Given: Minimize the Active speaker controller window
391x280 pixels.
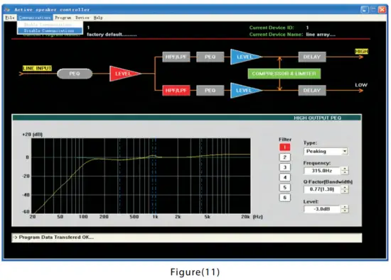Looking at the screenshot, I should pos(364,9).
